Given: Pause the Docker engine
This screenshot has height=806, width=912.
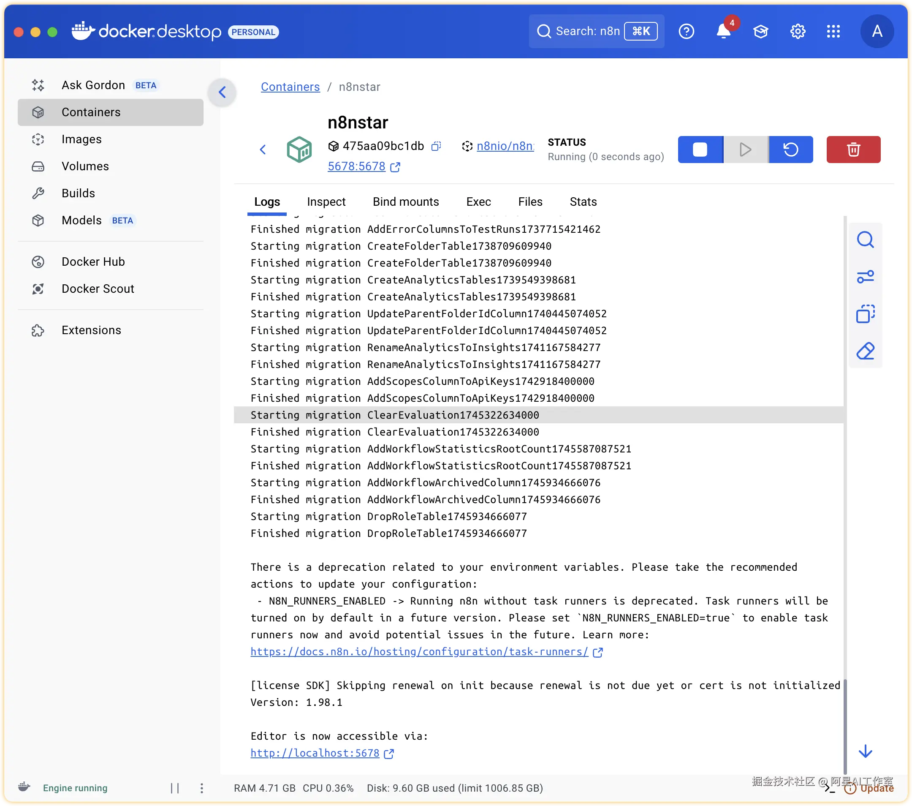Looking at the screenshot, I should (x=175, y=788).
